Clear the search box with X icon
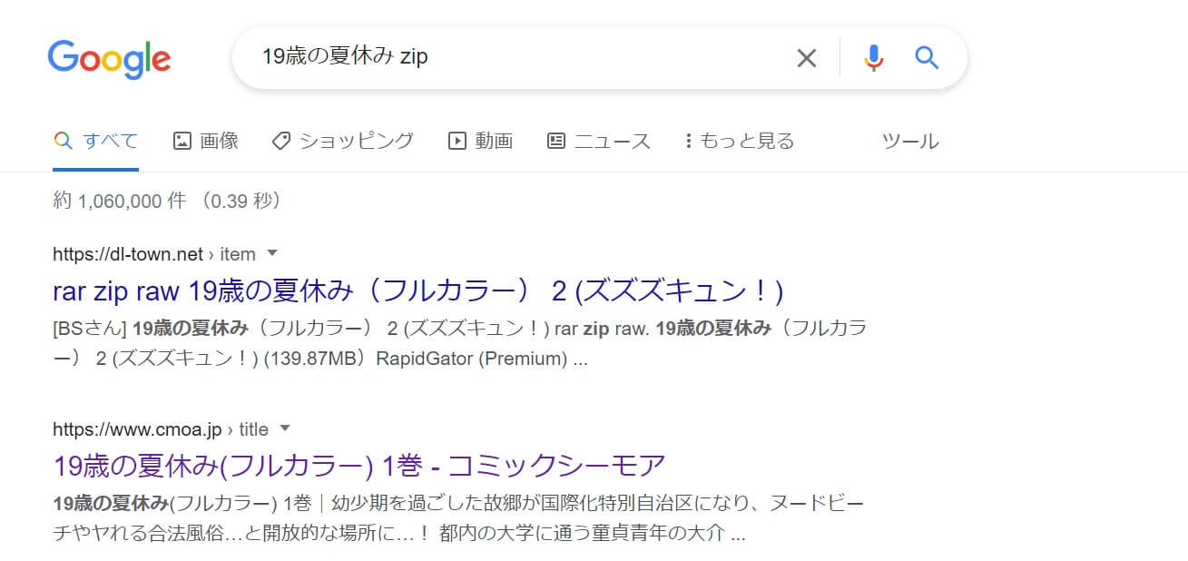Image resolution: width=1188 pixels, height=561 pixels. pos(806,58)
